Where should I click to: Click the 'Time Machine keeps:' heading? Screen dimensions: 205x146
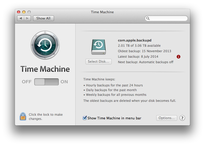(99, 79)
